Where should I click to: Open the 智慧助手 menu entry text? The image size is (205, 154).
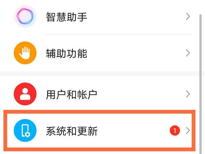tap(66, 17)
